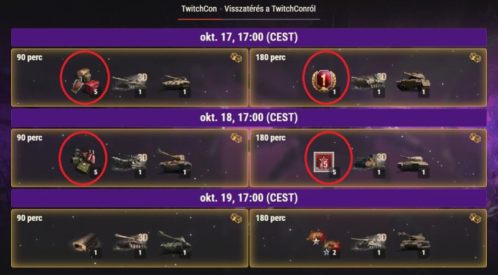This screenshot has height=275, width=498.
Task: Select the tank reward in Oct 18 90 perc
Action: click(x=174, y=162)
